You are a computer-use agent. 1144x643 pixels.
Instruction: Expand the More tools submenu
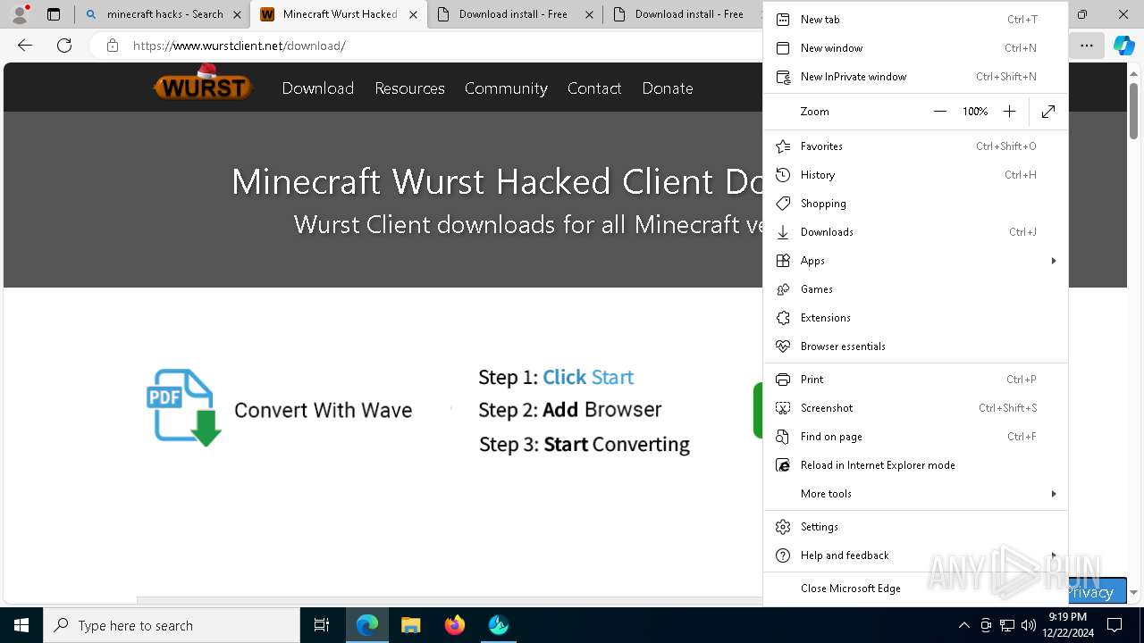tap(915, 494)
